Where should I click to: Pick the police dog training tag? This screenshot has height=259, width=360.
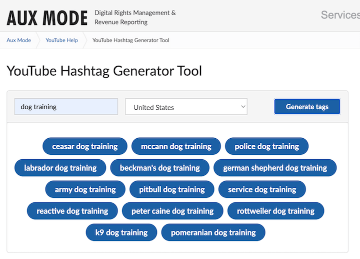pyautogui.click(x=266, y=146)
